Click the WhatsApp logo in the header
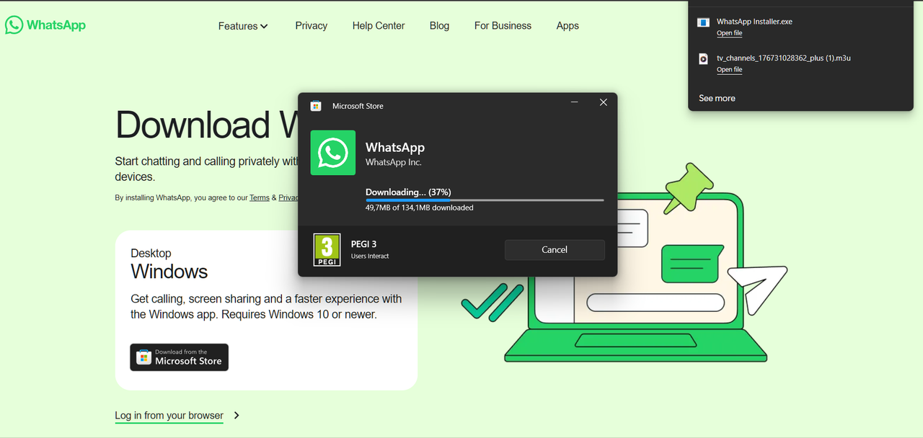The width and height of the screenshot is (923, 438). click(45, 25)
